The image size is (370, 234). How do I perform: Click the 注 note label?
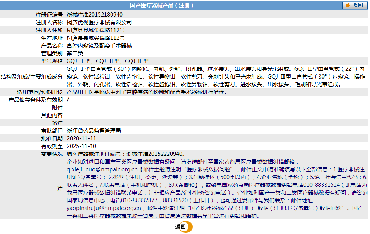60,189
